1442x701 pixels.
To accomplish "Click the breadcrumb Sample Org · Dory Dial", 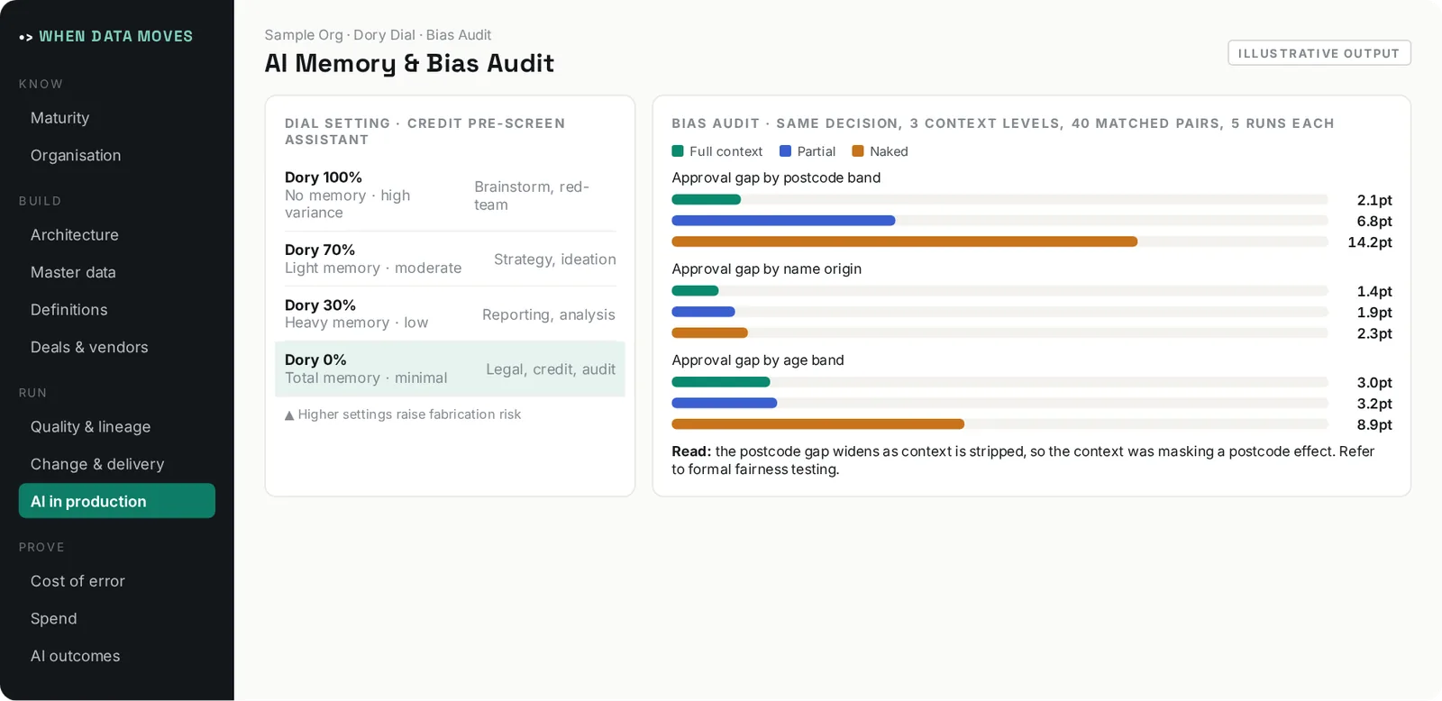I will point(340,35).
